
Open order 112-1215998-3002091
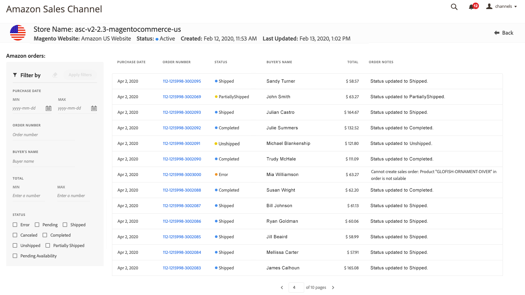181,144
